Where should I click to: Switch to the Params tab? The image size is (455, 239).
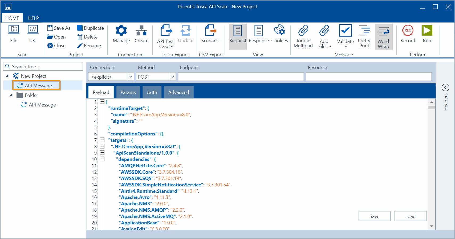(128, 92)
